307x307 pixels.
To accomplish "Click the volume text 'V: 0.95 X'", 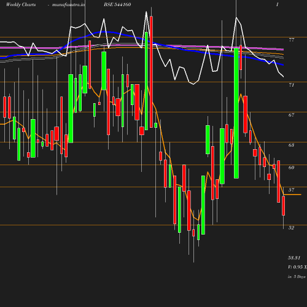I will 297,267.
